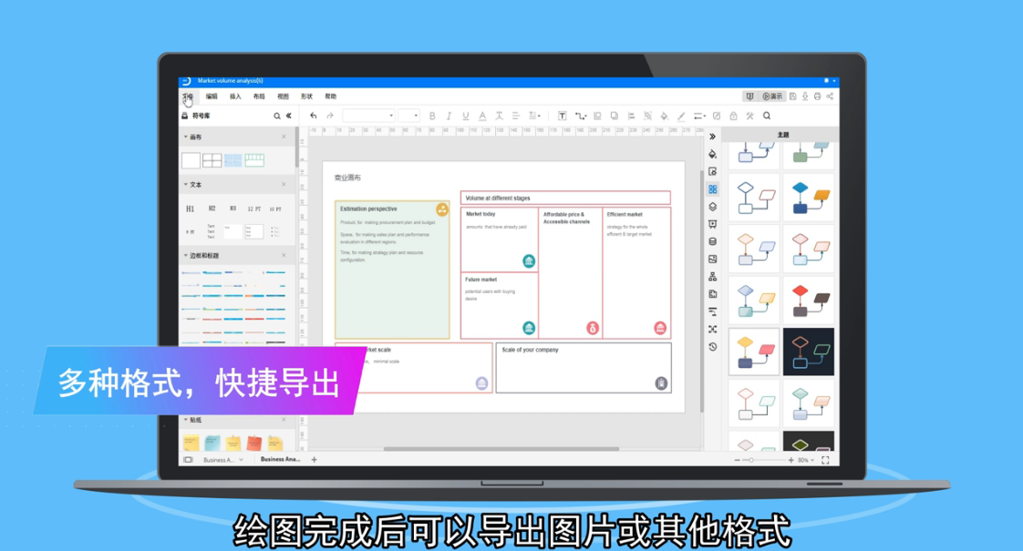Click the zoom in plus button
Screen dimensions: 1023x551
(790, 460)
